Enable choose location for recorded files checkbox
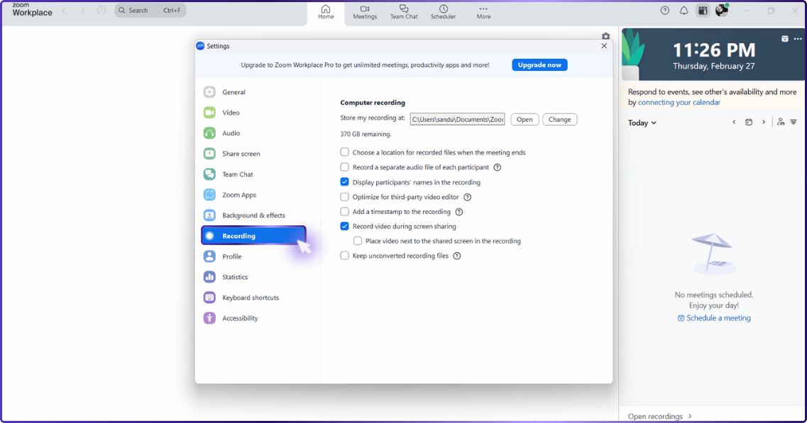Screen dimensions: 807x423 (x=344, y=152)
